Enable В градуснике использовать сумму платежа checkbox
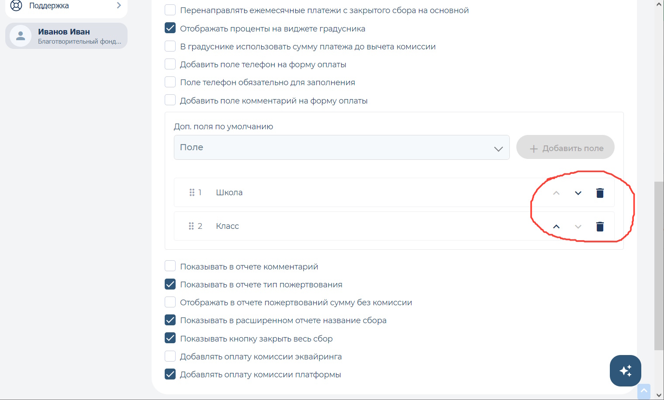664x400 pixels. click(x=170, y=46)
